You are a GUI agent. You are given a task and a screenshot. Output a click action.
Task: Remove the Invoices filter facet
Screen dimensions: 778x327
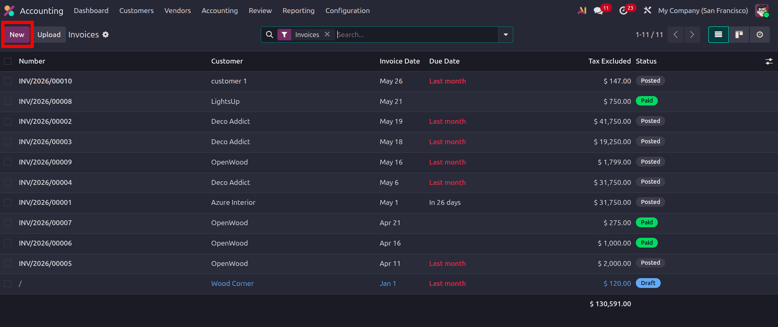(327, 35)
